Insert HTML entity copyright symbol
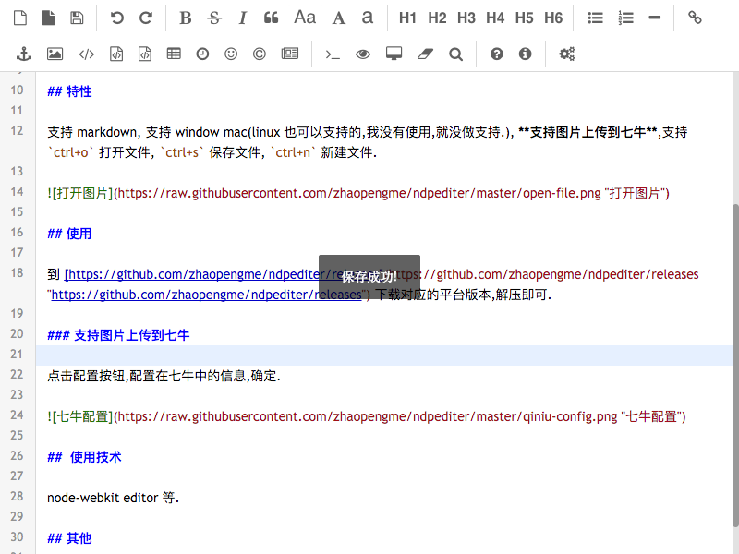Viewport: 739px width, 554px height. (260, 54)
